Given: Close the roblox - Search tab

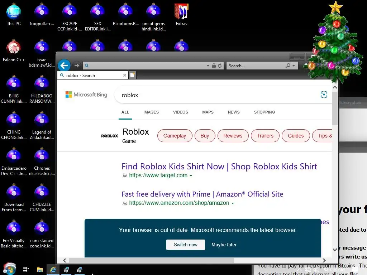Looking at the screenshot, I should [x=124, y=75].
